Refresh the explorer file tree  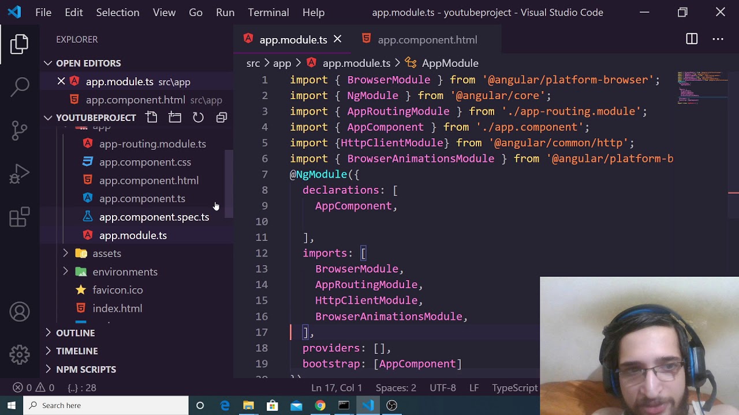pyautogui.click(x=198, y=118)
